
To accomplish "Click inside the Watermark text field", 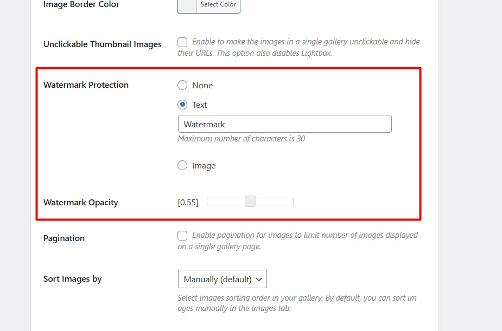I will 284,124.
